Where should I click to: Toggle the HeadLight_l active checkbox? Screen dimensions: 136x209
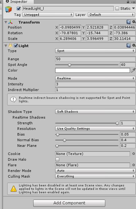18,8
